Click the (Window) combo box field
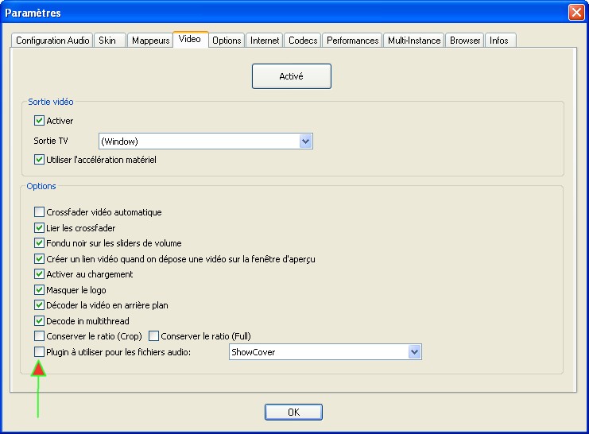 pyautogui.click(x=205, y=141)
